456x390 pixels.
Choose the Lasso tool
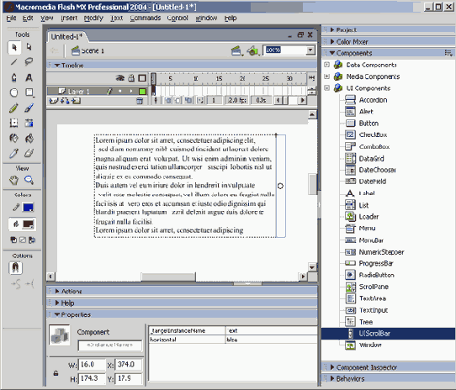coord(29,61)
